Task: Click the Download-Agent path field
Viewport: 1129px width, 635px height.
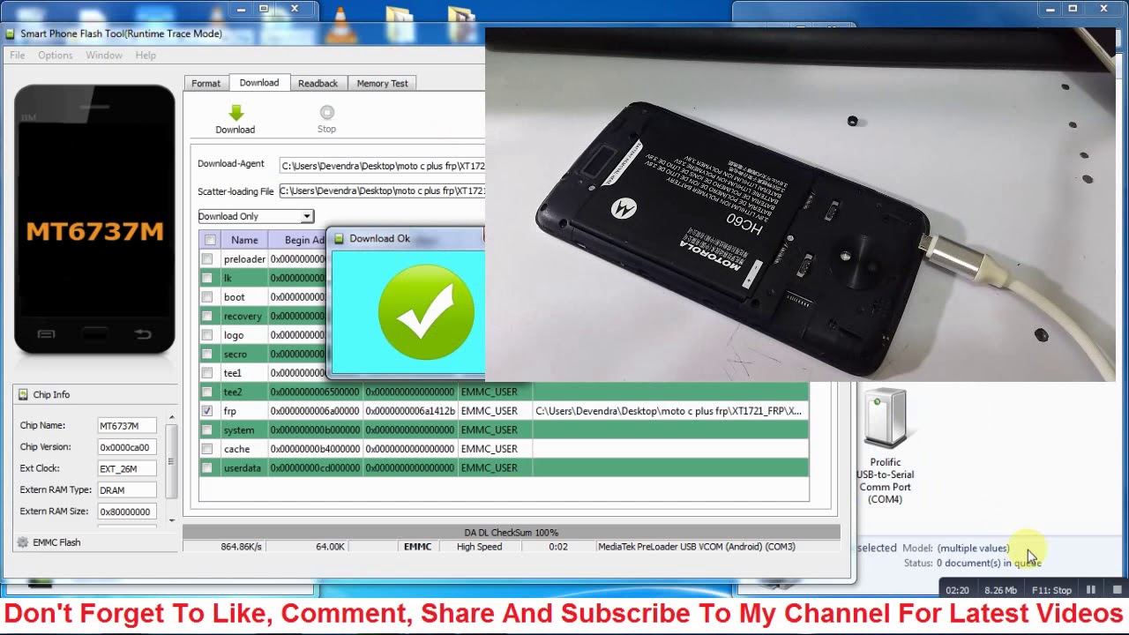Action: 382,166
